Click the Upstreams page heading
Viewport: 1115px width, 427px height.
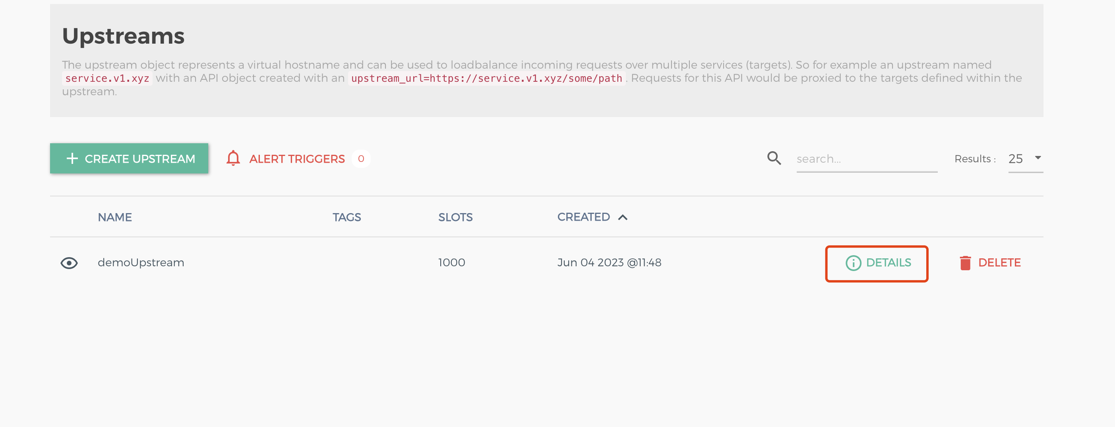[123, 36]
